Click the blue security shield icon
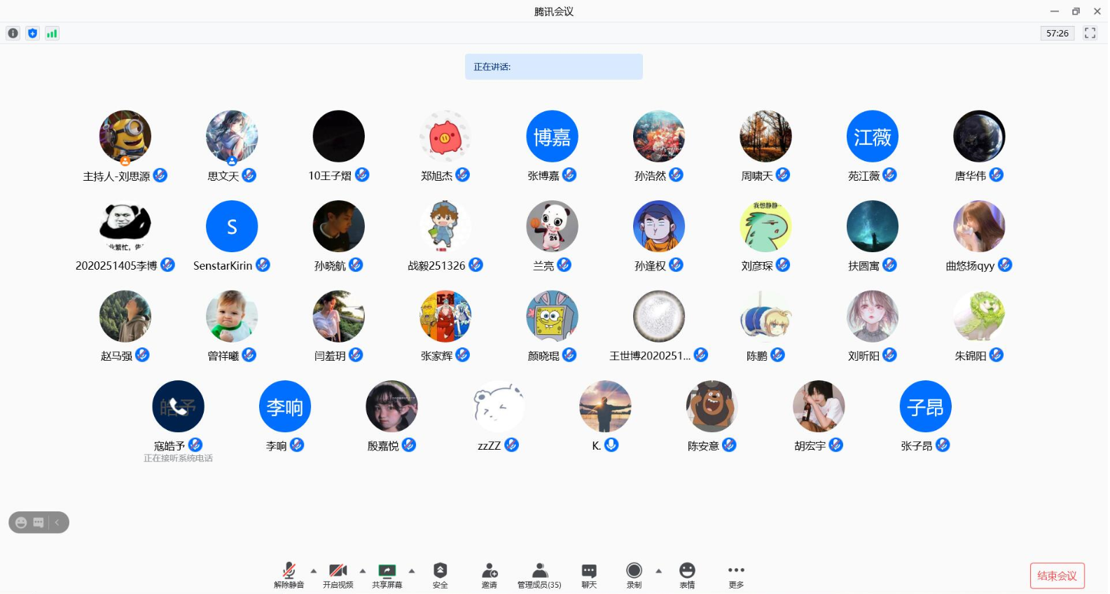The width and height of the screenshot is (1110, 594). click(x=32, y=33)
